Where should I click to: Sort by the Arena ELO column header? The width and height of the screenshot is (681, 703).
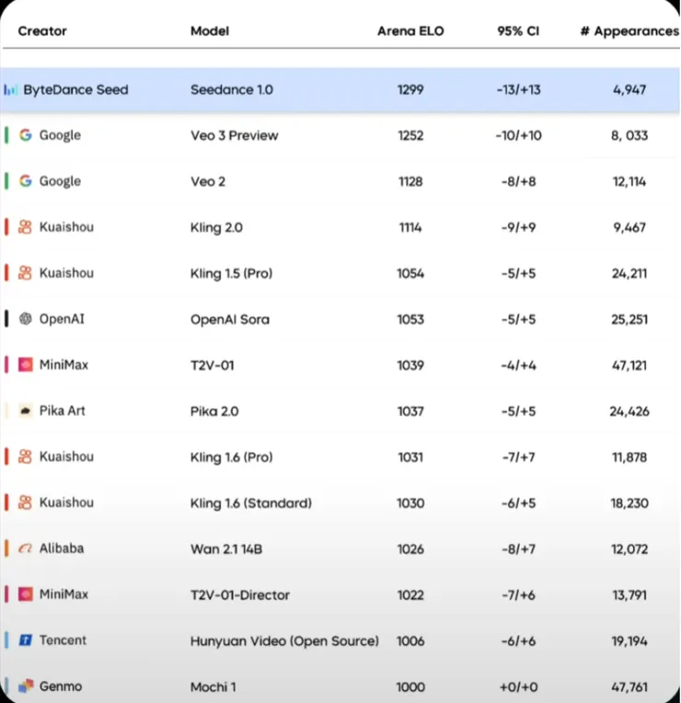[x=410, y=31]
